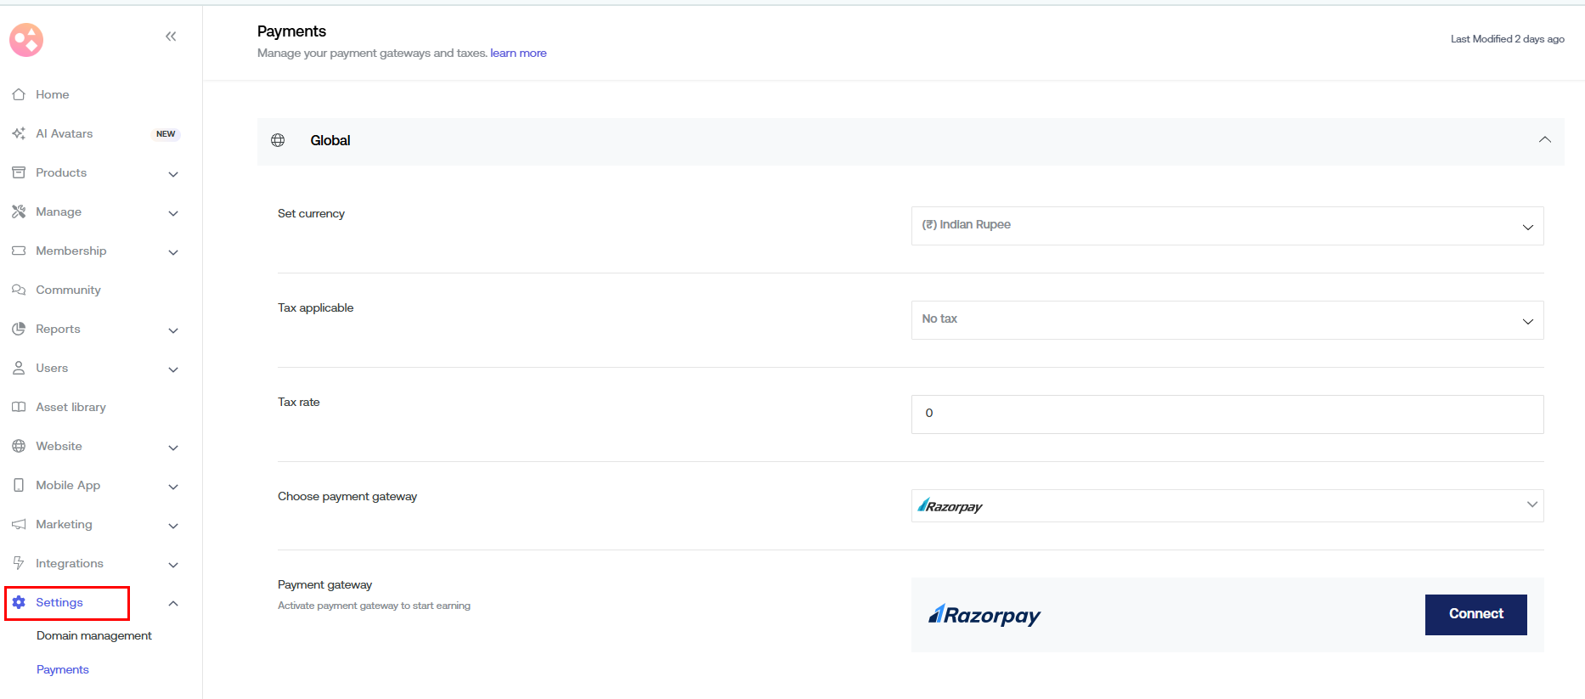Click the Community chat bubbles icon

coord(19,290)
